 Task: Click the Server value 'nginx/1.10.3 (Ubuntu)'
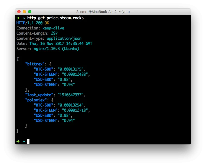click(57, 49)
